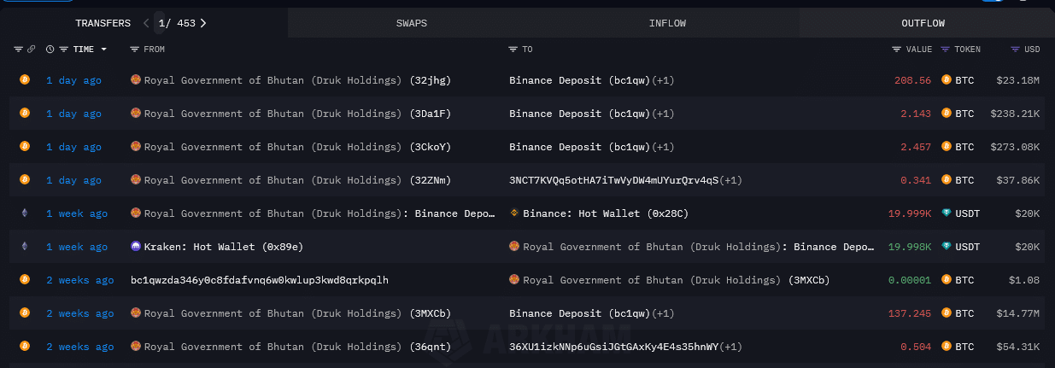
Task: Click the leftmost filter icon in header
Action: tap(18, 50)
